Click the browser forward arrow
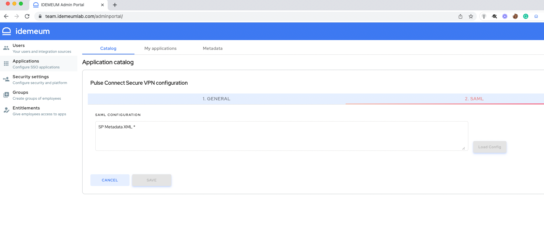Image resolution: width=544 pixels, height=229 pixels. pos(17,16)
